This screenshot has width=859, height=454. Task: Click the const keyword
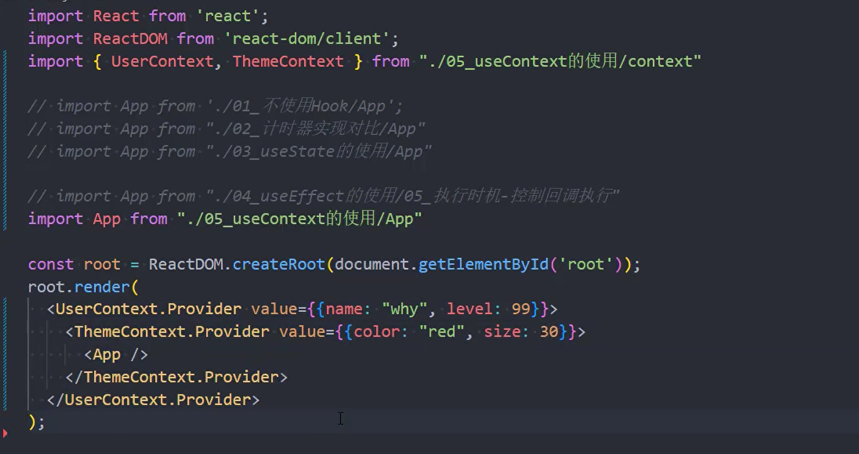51,264
